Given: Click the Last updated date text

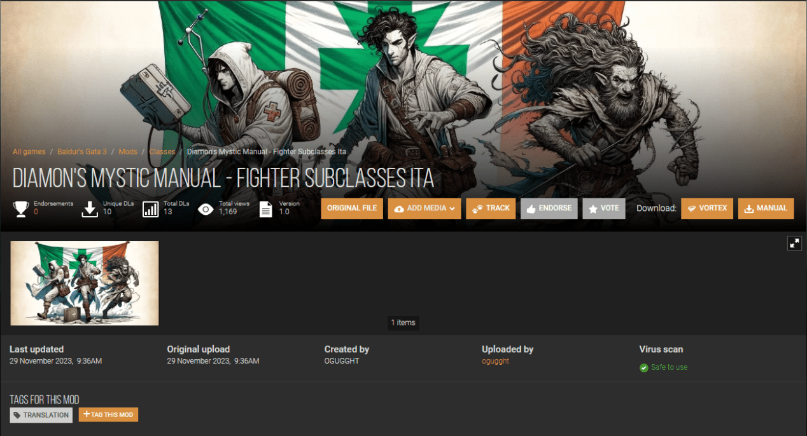Looking at the screenshot, I should (x=56, y=361).
